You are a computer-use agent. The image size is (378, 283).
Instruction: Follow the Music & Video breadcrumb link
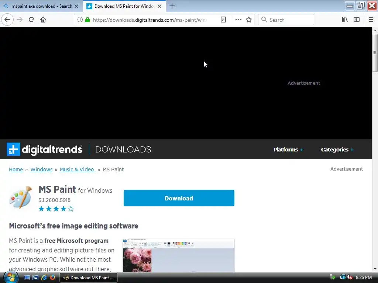(x=77, y=170)
